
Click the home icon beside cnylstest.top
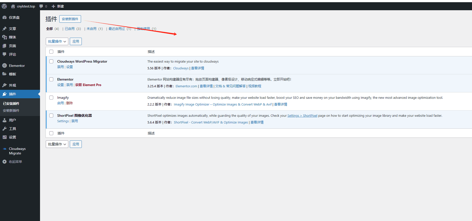[13, 6]
